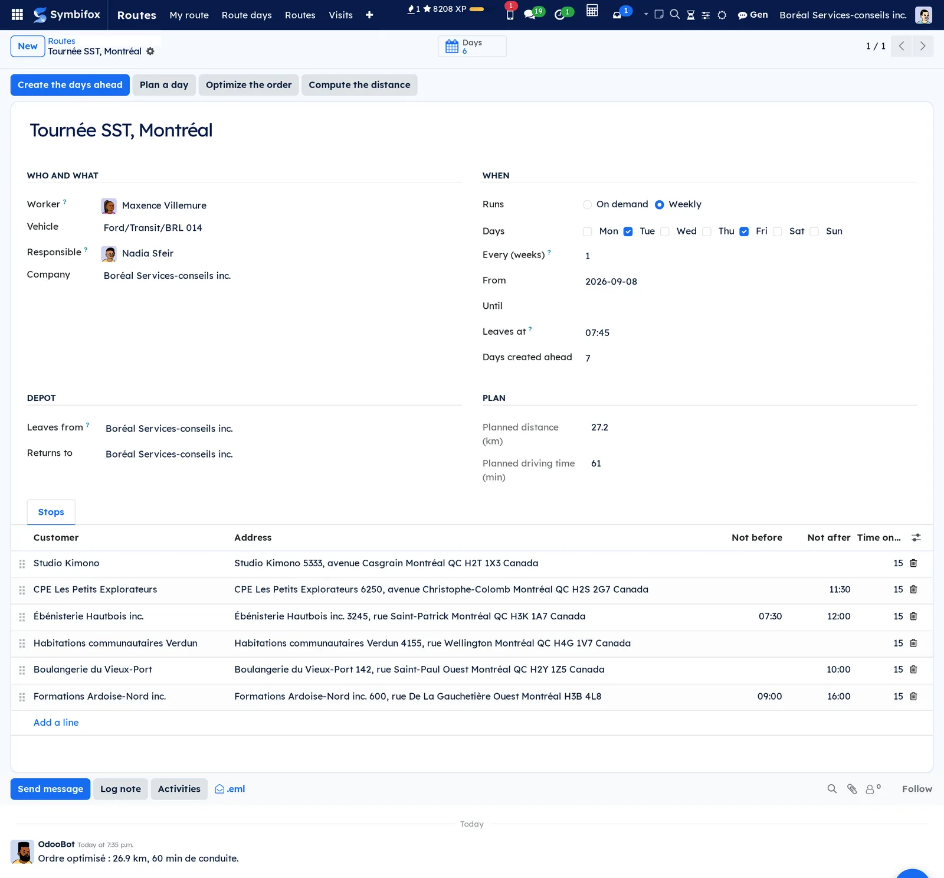Open the sticky note icon
The width and height of the screenshot is (944, 878).
659,14
